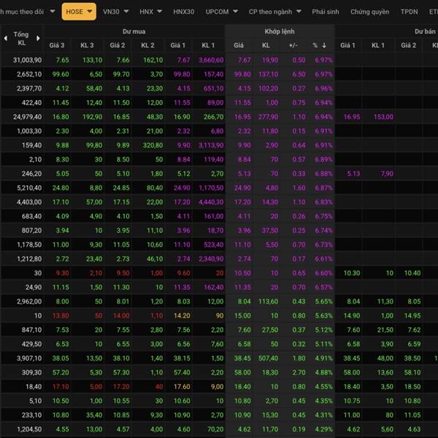Screen dimensions: 438x438
Task: Click the 6.97% change cell in first row
Action: tap(323, 60)
